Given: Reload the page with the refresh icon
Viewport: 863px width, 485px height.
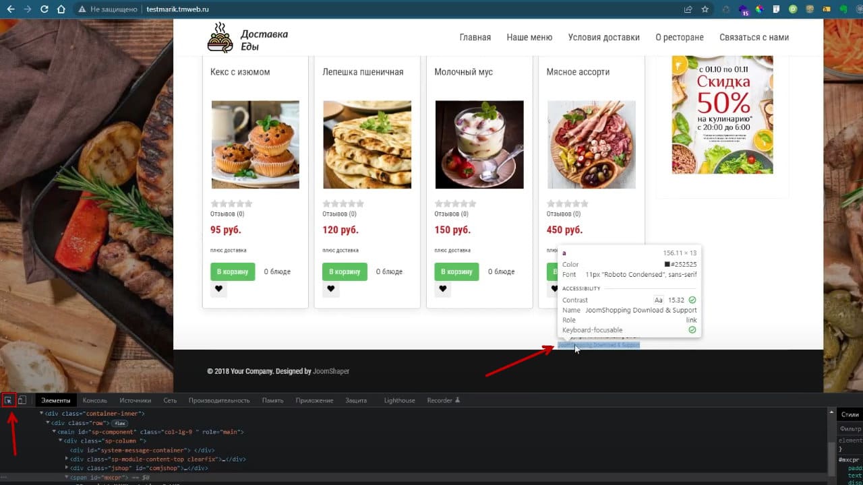Looking at the screenshot, I should pyautogui.click(x=44, y=9).
